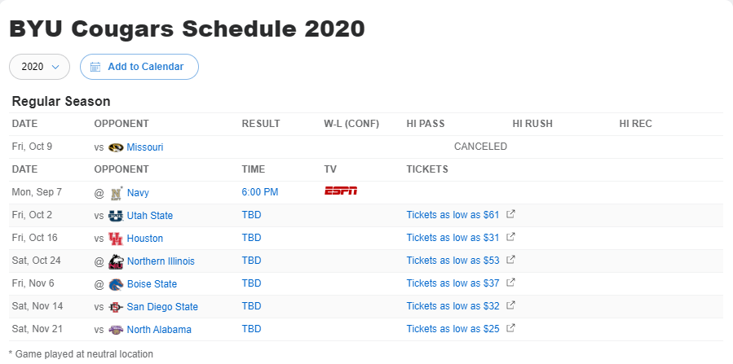Click the San Diego State logo
Image resolution: width=733 pixels, height=364 pixels.
pos(116,307)
